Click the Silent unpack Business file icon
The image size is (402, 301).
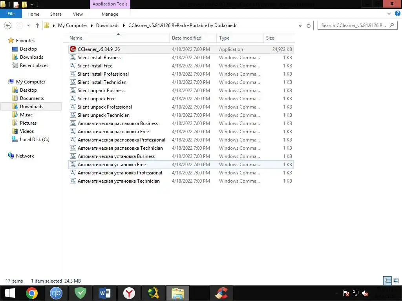(x=73, y=91)
